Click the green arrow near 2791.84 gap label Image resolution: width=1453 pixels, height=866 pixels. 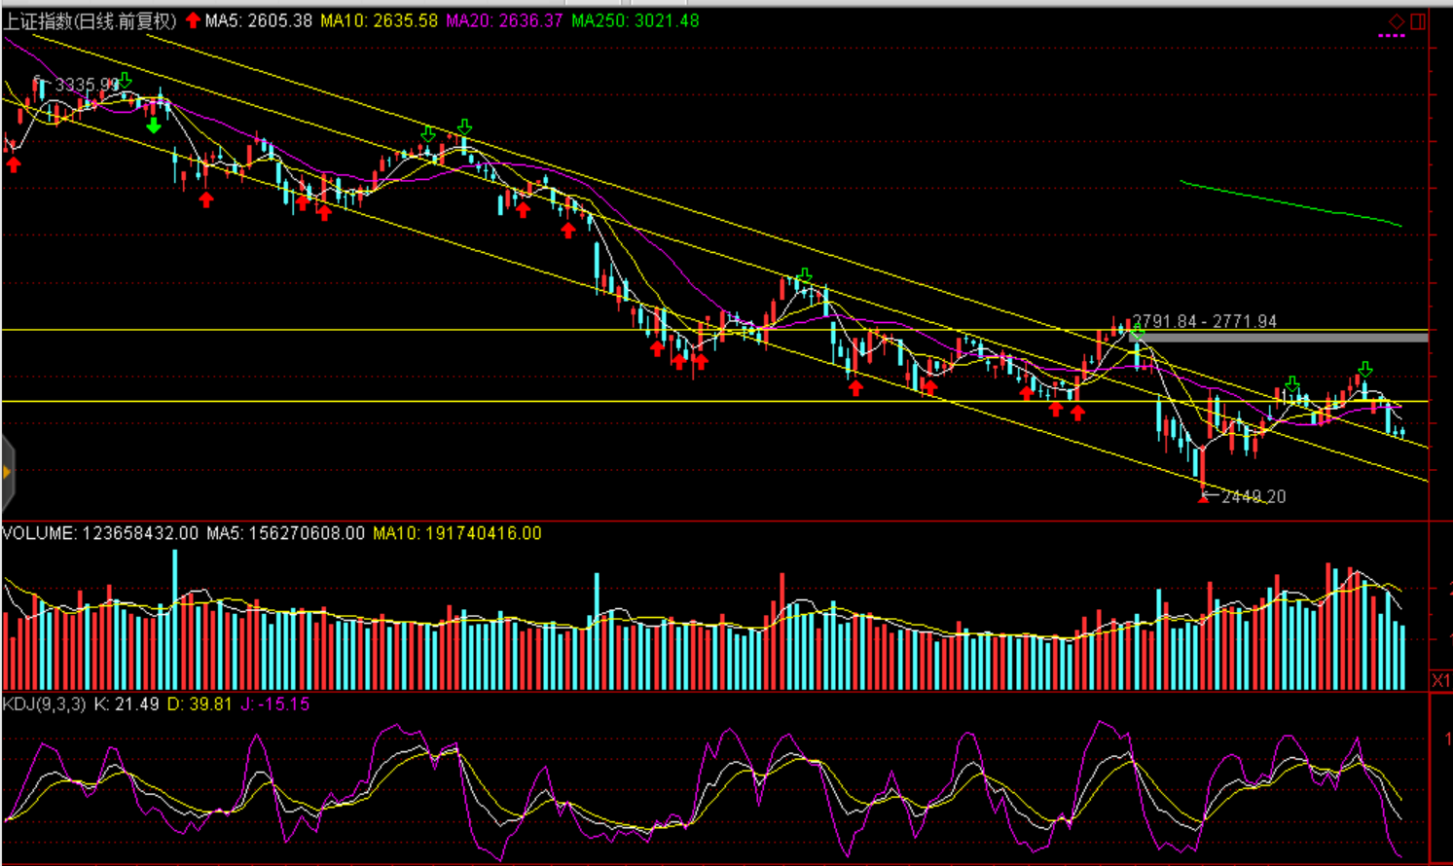point(1137,334)
